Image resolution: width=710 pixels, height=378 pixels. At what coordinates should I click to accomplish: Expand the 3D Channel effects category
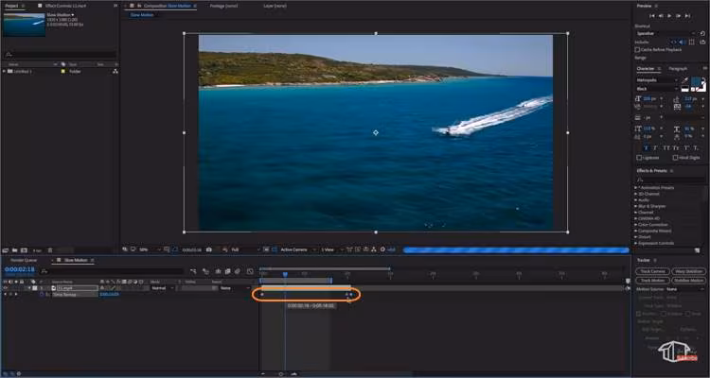coord(636,194)
